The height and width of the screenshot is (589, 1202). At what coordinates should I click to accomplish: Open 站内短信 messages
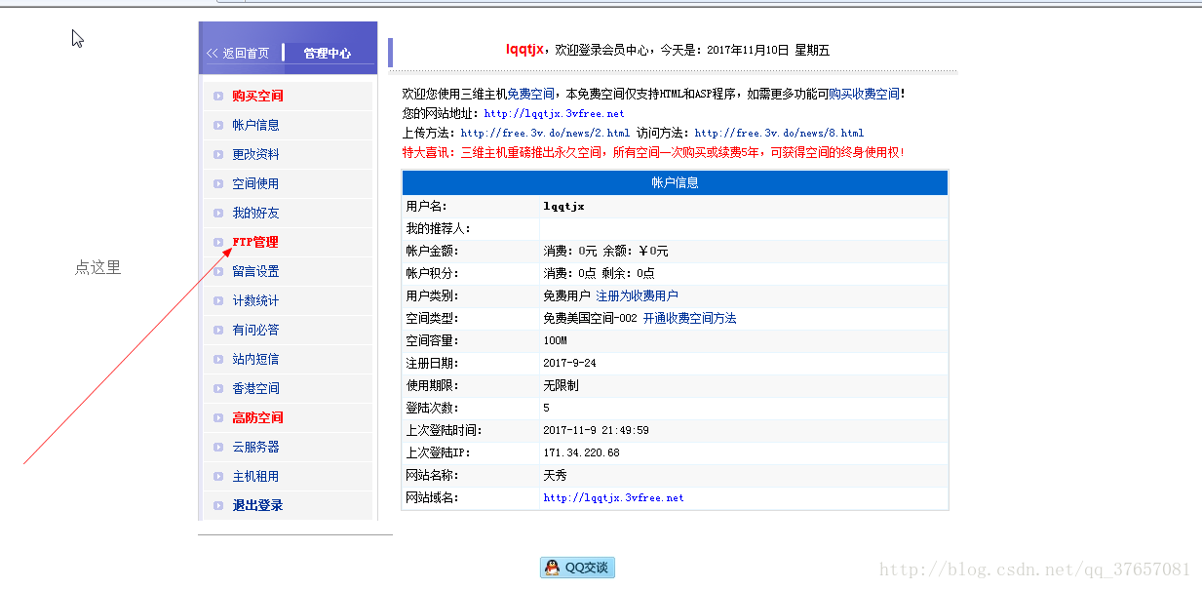[x=255, y=359]
